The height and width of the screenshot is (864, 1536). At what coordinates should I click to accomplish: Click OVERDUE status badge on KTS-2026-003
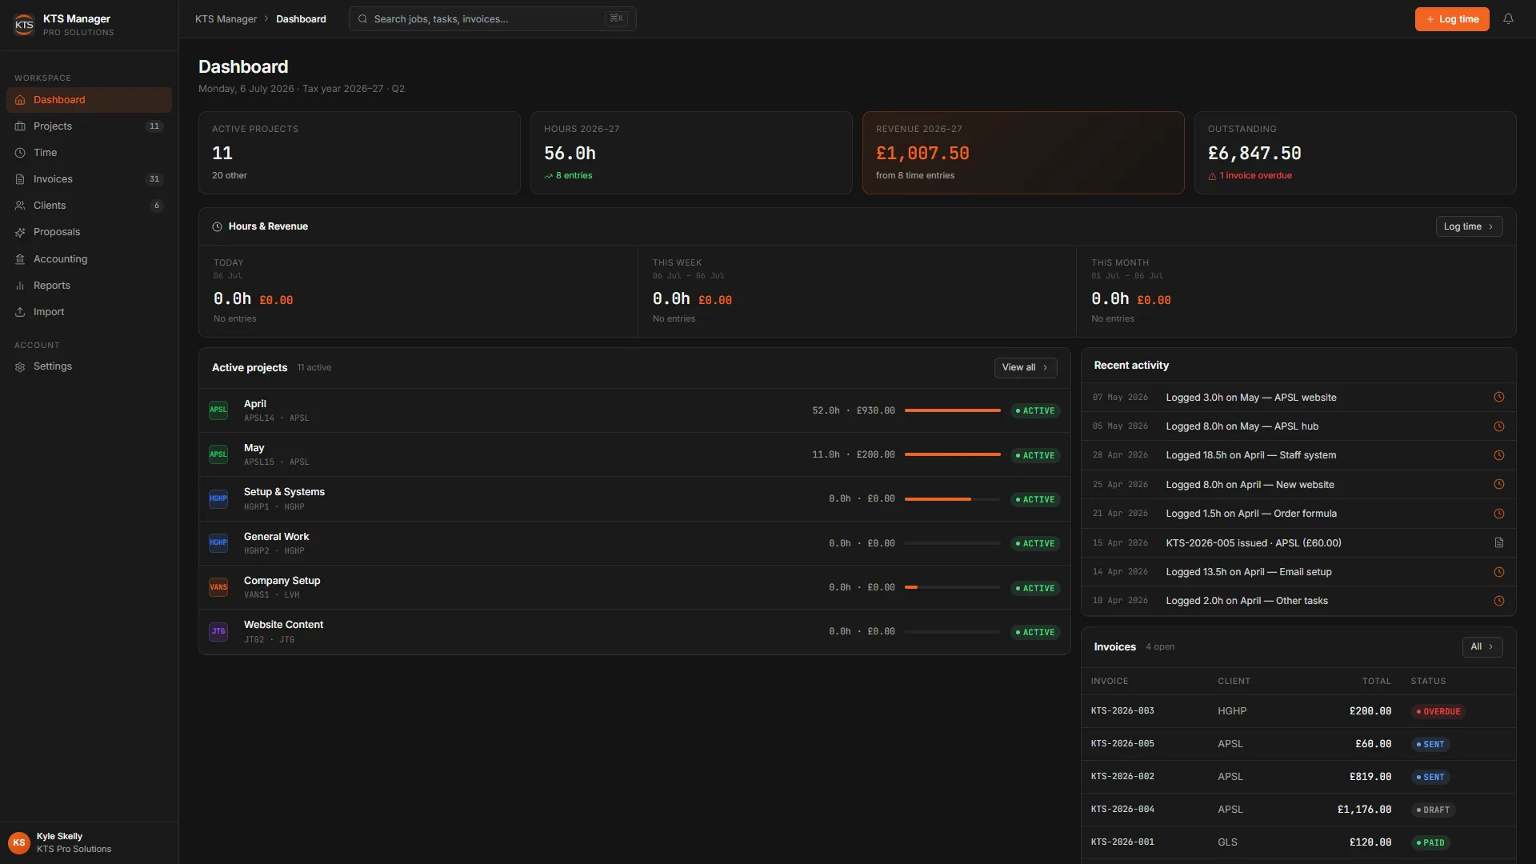[x=1438, y=711]
